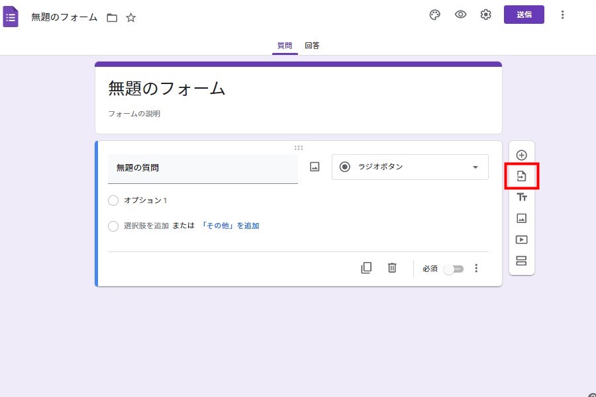Open the header more options menu
Image resolution: width=596 pixels, height=397 pixels.
pos(562,15)
